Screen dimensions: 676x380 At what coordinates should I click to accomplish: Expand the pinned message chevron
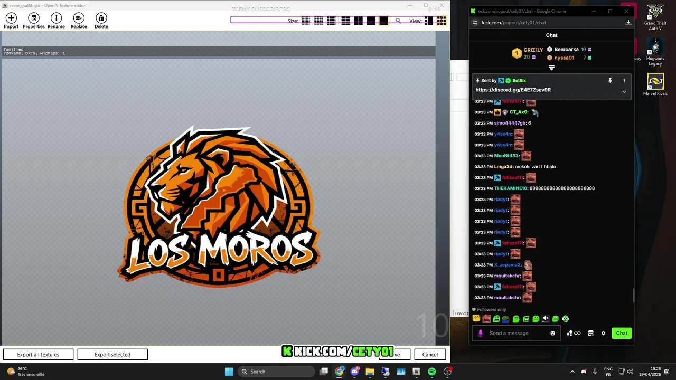[x=624, y=91]
